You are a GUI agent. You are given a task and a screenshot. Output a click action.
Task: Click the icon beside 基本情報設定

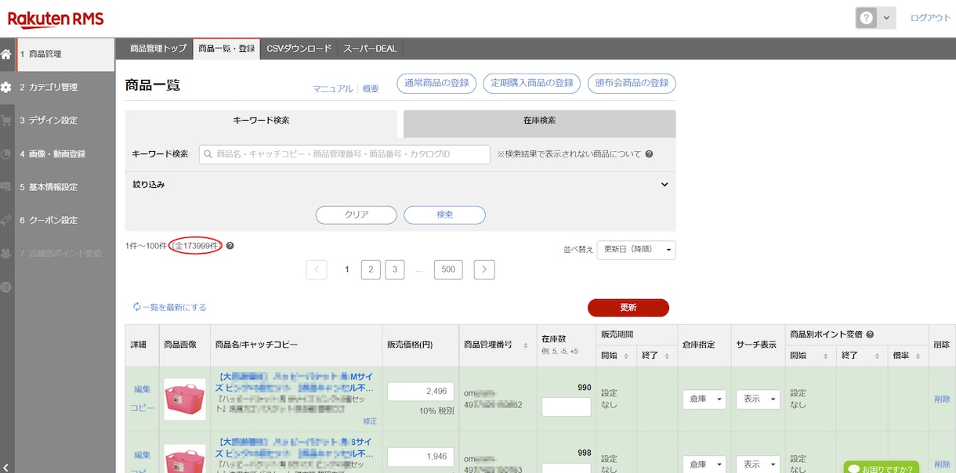6,187
